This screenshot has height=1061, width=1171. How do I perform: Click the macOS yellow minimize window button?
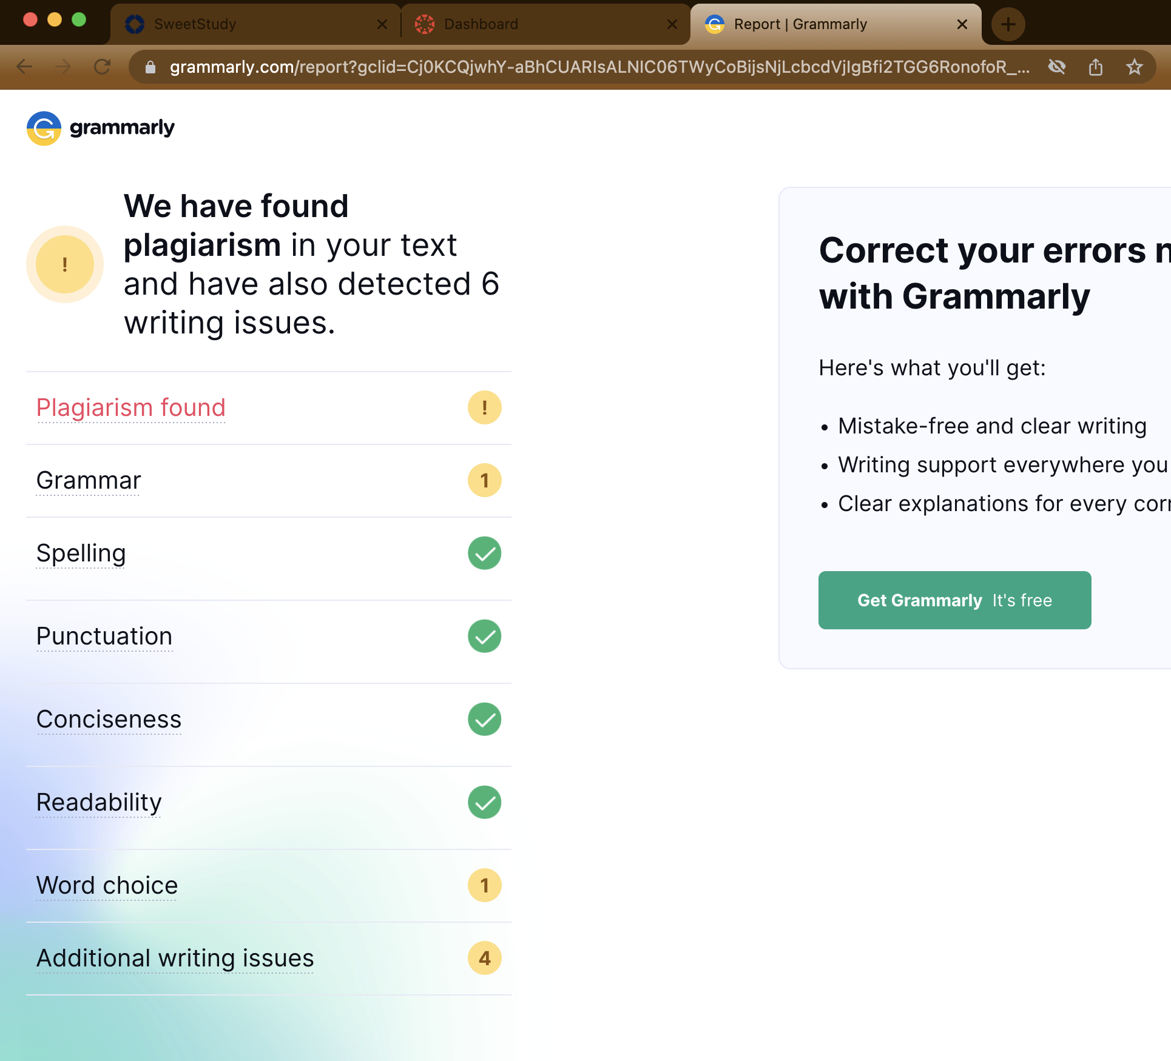click(x=55, y=19)
